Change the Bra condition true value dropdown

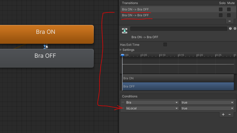(x=207, y=102)
